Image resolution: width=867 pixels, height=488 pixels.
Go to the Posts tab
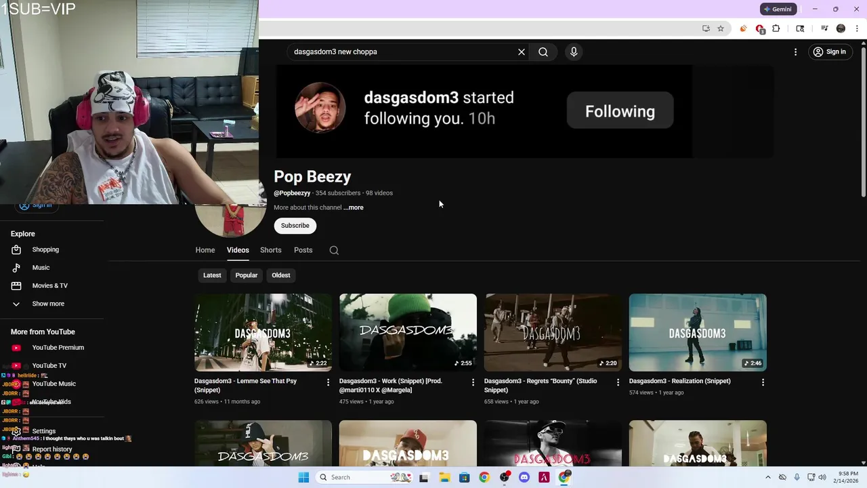303,250
